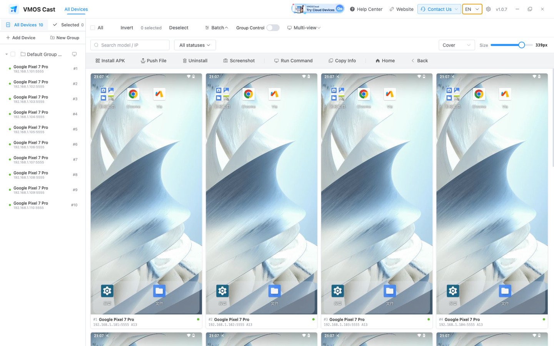Collapse the Default Group tree
554x346 pixels.
click(x=7, y=54)
